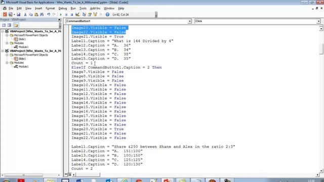The image size is (324, 182).
Task: Open the Insert menu
Action: 38,9
